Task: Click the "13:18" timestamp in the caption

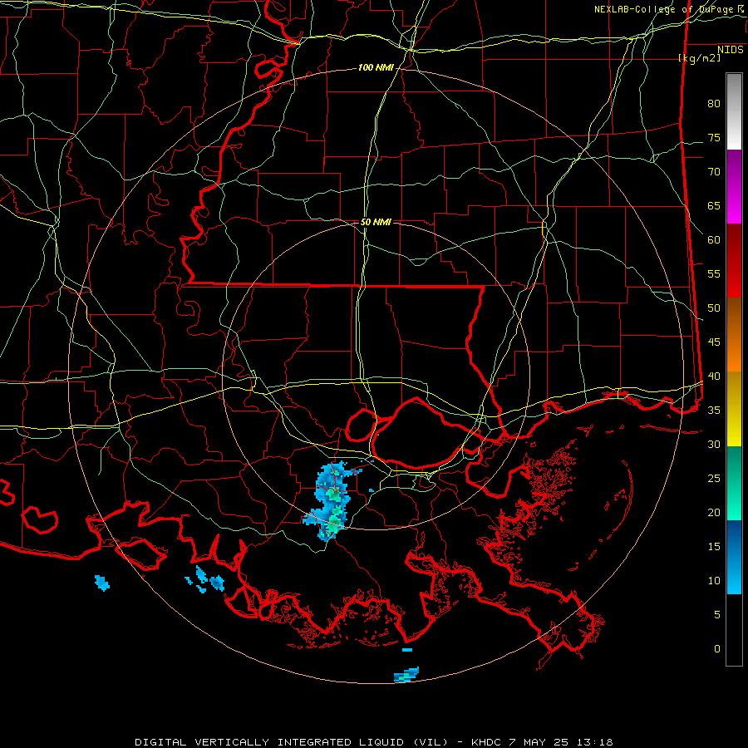Action: click(x=594, y=742)
